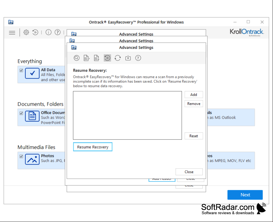
Task: Click inside the saved scan list box
Action: (x=127, y=115)
